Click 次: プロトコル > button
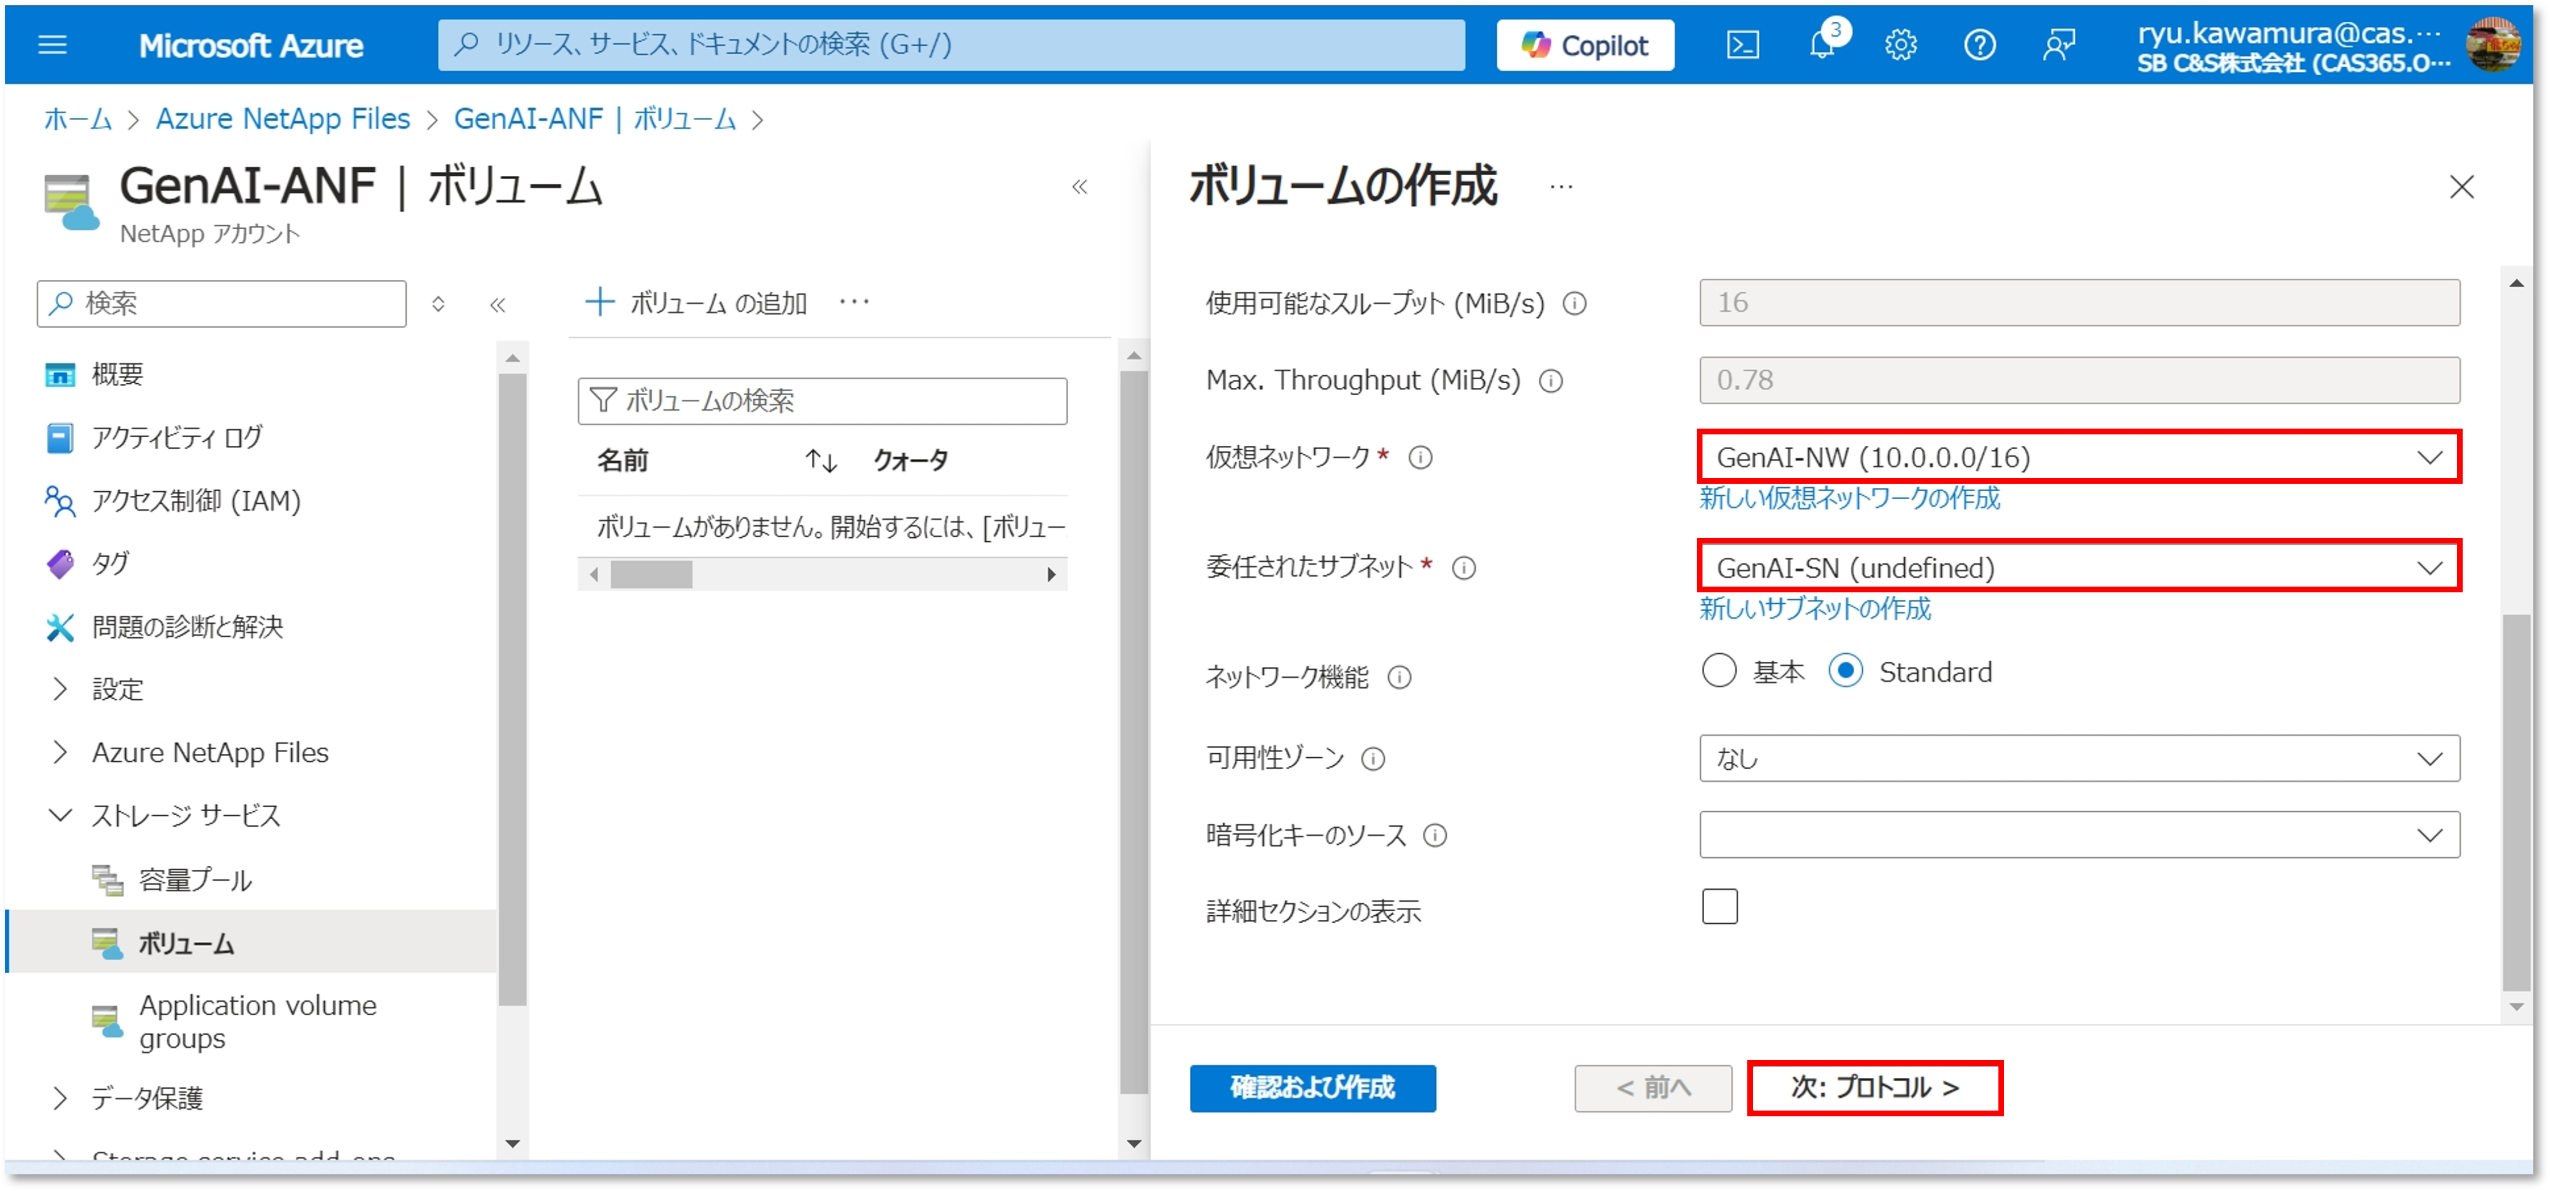The width and height of the screenshot is (2550, 1191). pyautogui.click(x=1875, y=1088)
